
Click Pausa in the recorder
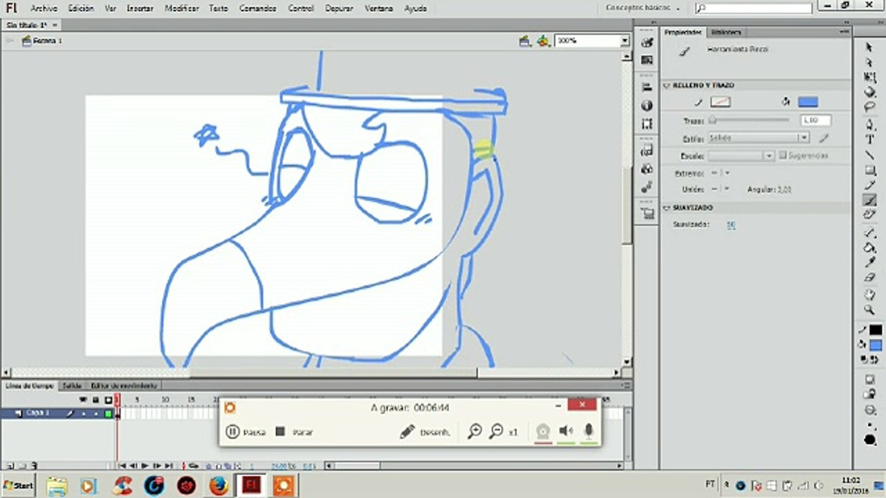(245, 432)
